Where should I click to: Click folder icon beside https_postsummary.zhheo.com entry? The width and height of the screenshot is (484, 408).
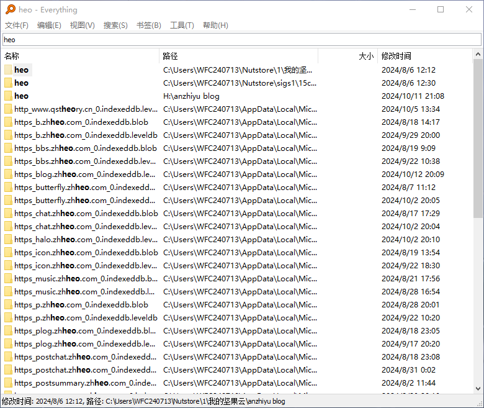(x=9, y=383)
